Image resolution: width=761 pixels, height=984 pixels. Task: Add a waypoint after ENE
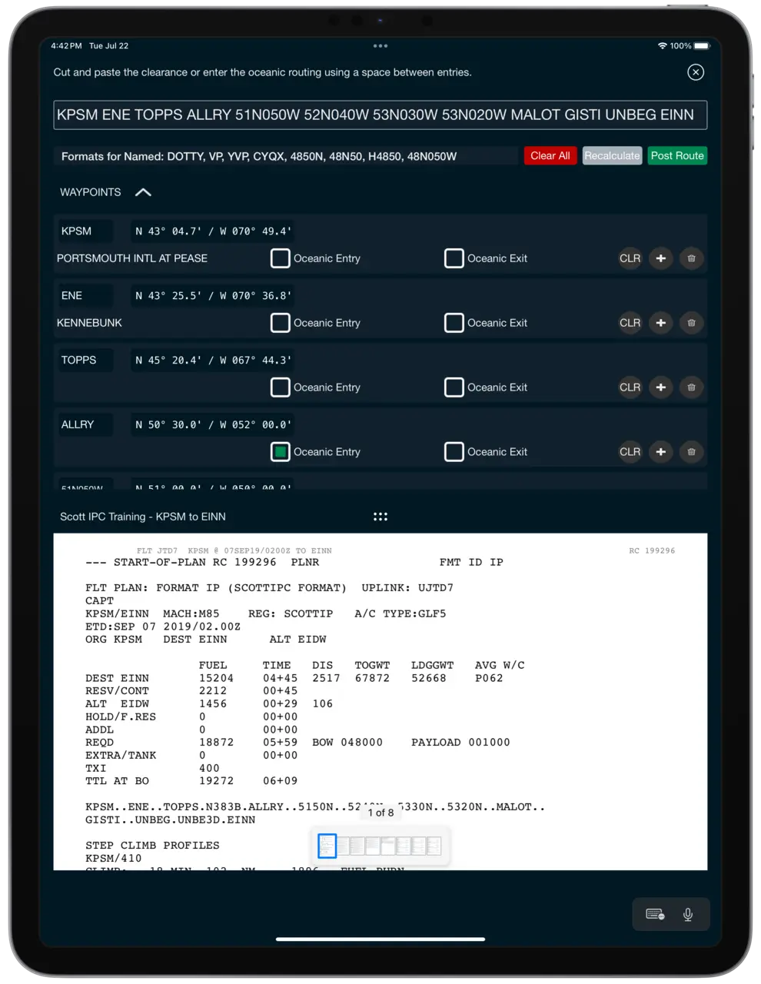click(661, 323)
